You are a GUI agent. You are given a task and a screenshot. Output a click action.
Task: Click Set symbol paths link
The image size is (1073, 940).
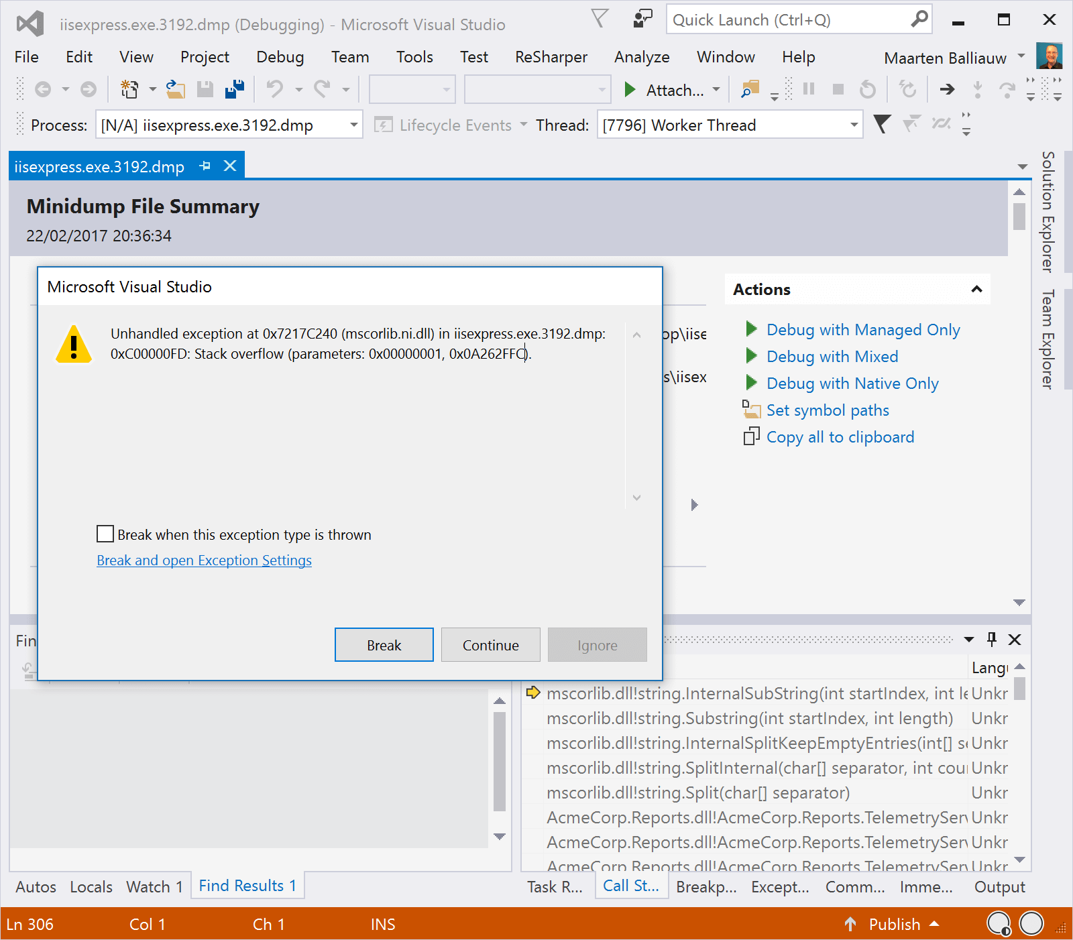828,410
